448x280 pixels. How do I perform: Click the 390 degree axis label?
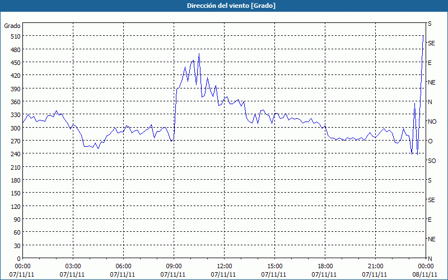tap(16, 89)
